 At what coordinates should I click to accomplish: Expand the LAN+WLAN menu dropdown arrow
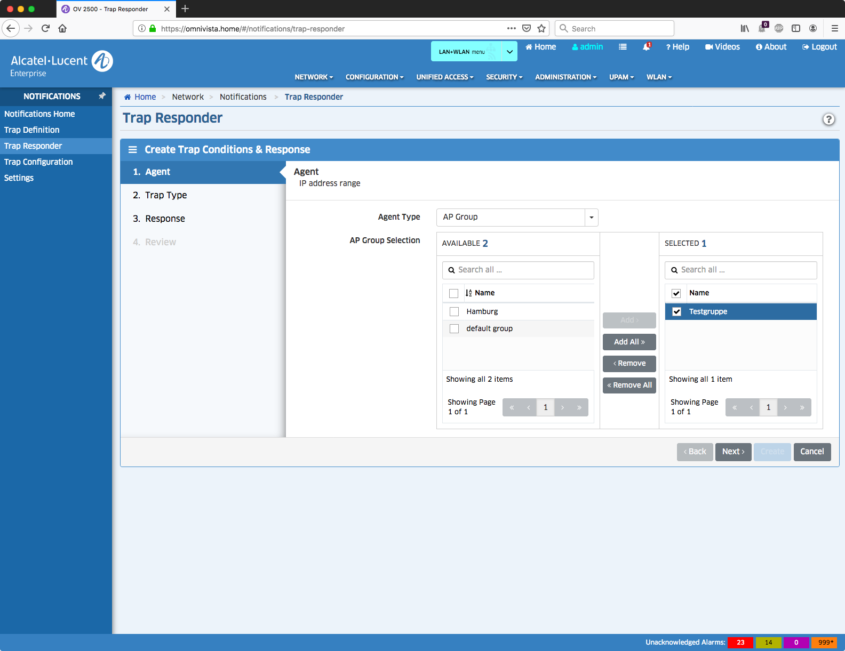(509, 52)
